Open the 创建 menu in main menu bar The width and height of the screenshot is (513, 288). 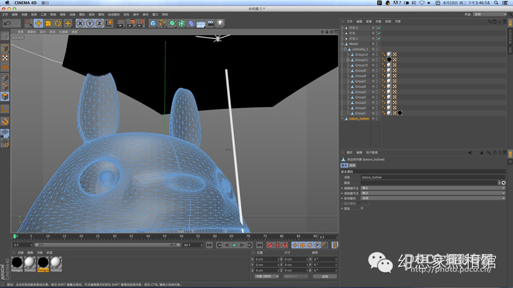pyautogui.click(x=24, y=14)
